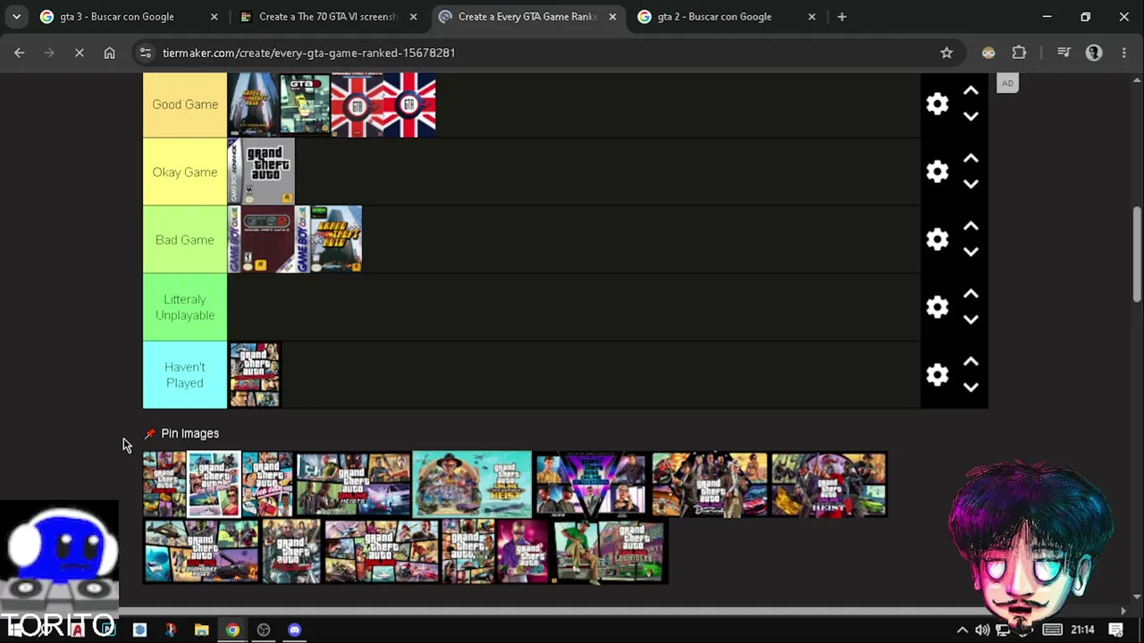Move Okay Game tier down
The width and height of the screenshot is (1144, 643).
coord(971,184)
